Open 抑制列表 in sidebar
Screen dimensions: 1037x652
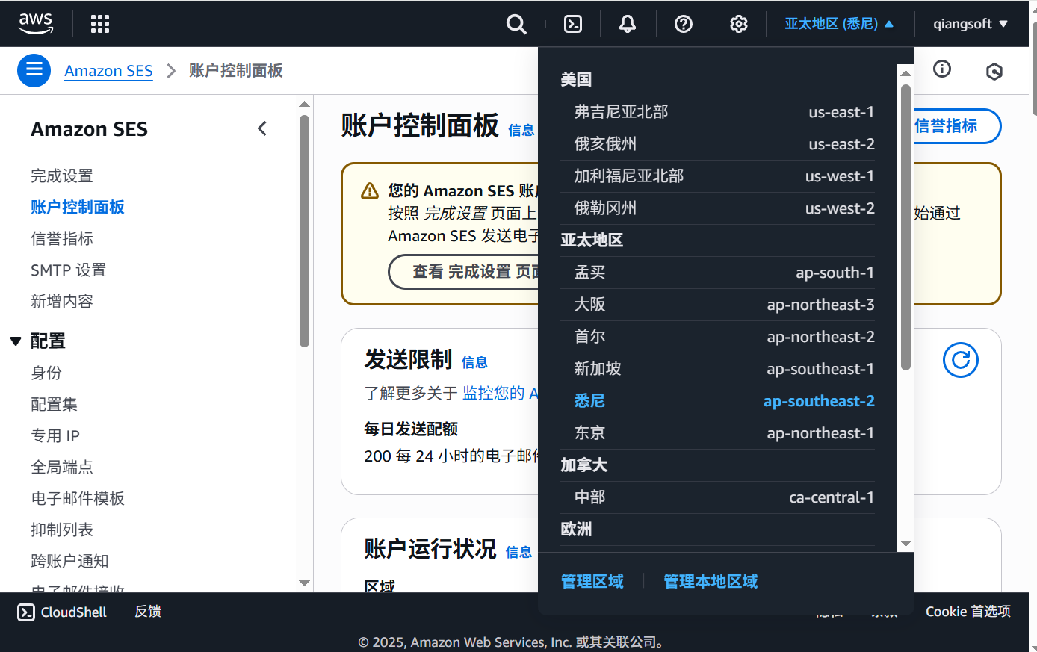(x=62, y=530)
